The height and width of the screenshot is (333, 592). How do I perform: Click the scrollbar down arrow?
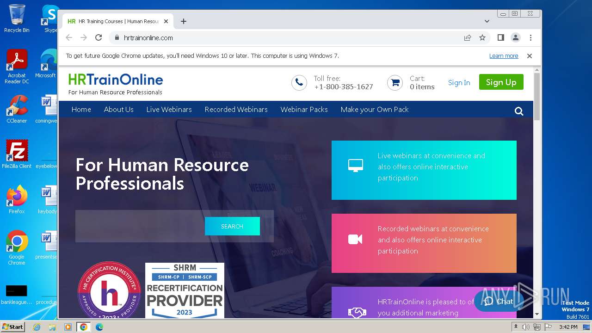pyautogui.click(x=537, y=314)
